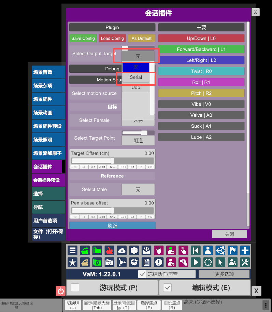Open the 导航 sidebar tab
272x312 pixels.
[48, 207]
